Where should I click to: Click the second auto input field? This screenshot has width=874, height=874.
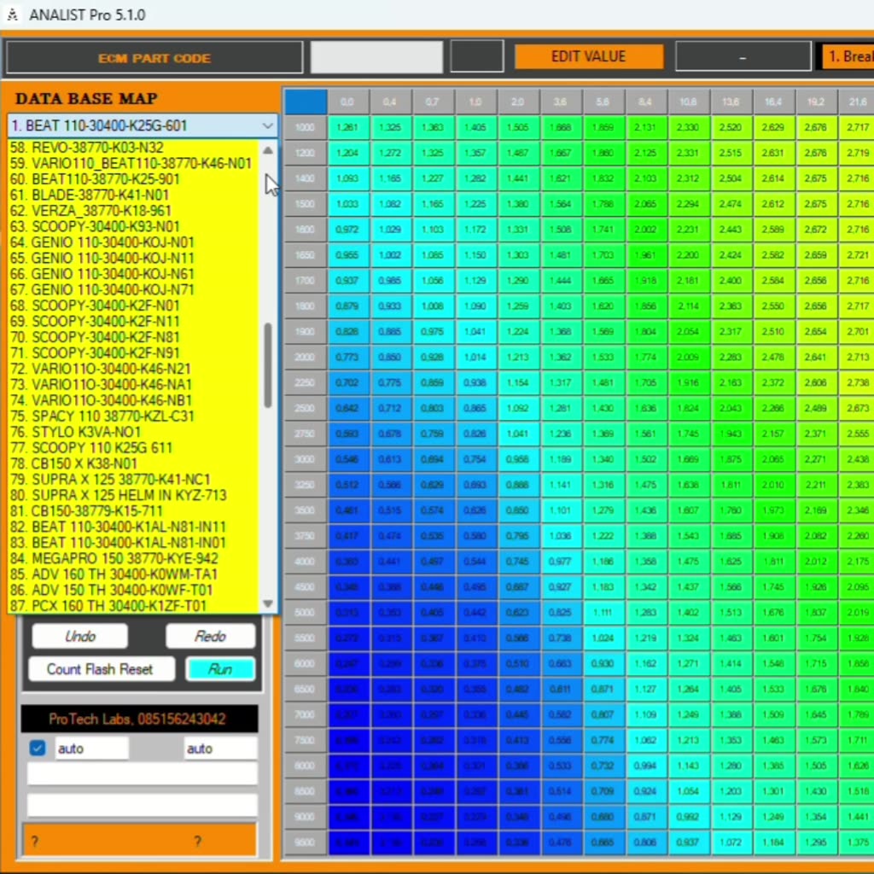coord(220,748)
